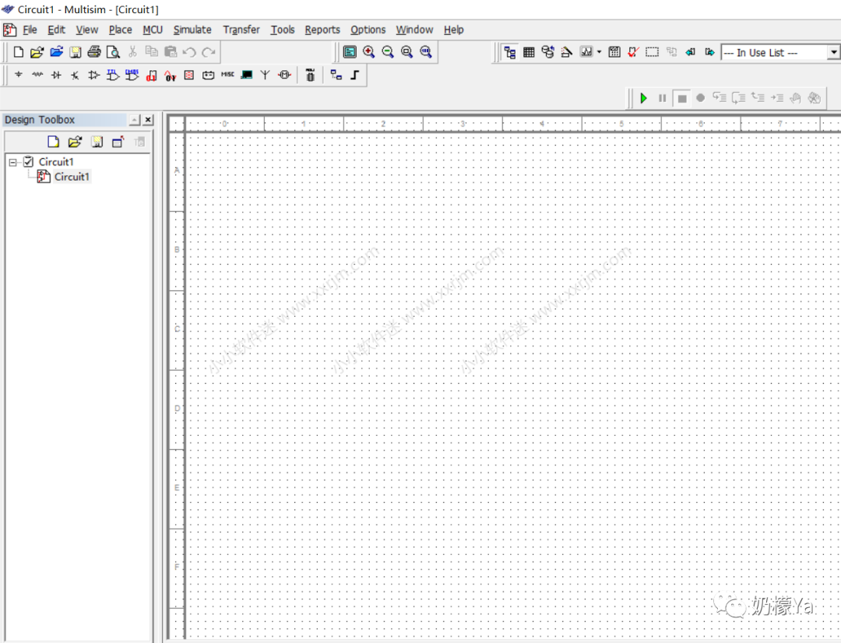Screen dimensions: 841x643
Task: Place a Mixed signal component
Action: [171, 76]
